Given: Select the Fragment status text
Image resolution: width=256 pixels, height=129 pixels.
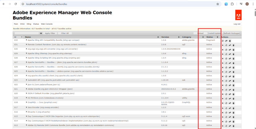Looking at the screenshot, I should [211, 40].
